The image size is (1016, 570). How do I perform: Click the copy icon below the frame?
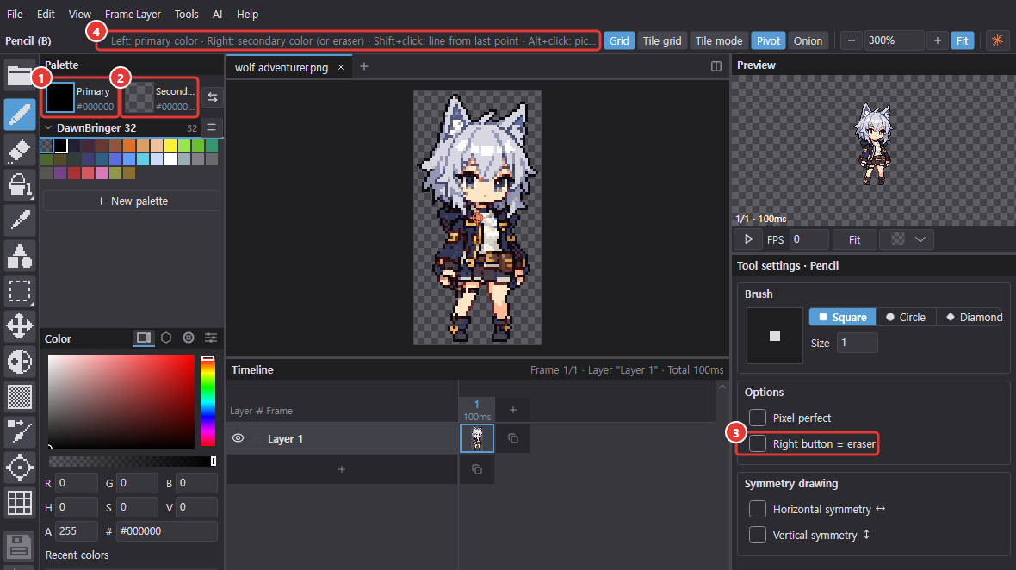(477, 469)
